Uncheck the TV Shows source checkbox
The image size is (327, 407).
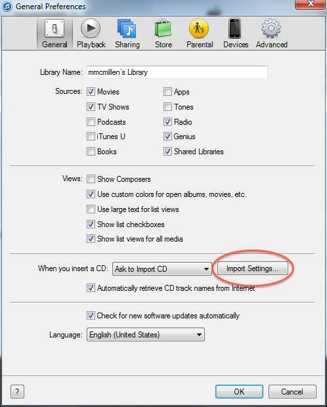91,107
